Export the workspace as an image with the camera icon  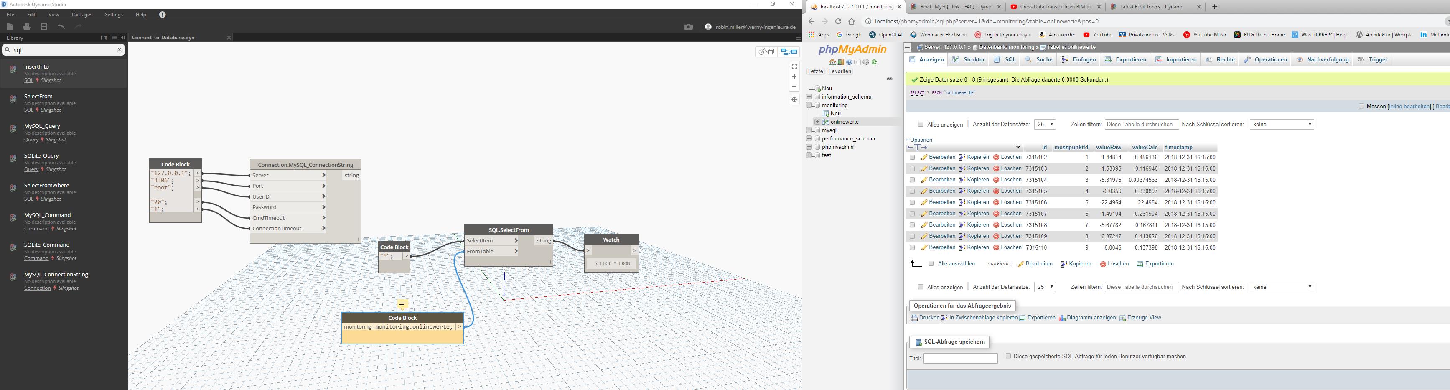[688, 27]
